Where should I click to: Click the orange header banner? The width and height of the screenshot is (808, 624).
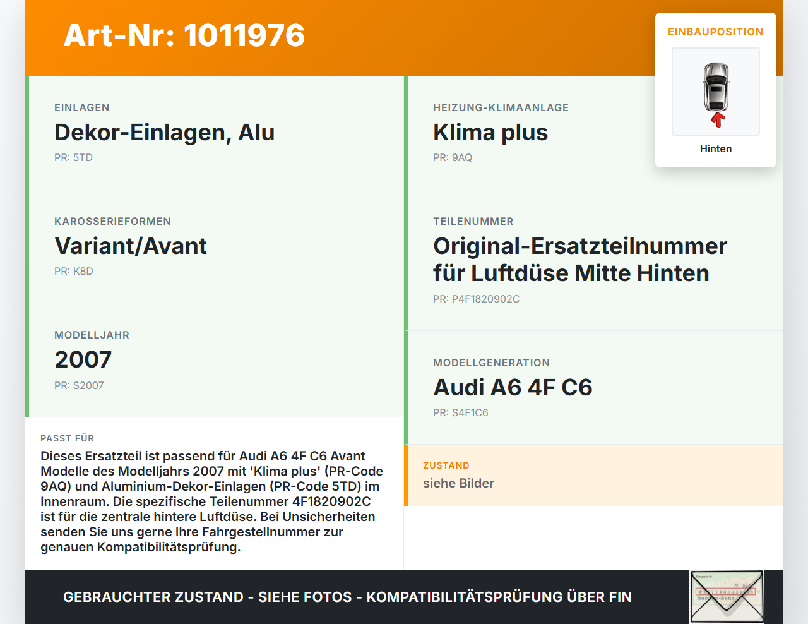click(404, 37)
